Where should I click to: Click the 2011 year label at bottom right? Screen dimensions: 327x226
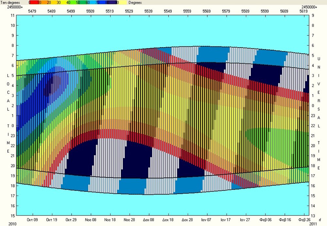coord(314,224)
